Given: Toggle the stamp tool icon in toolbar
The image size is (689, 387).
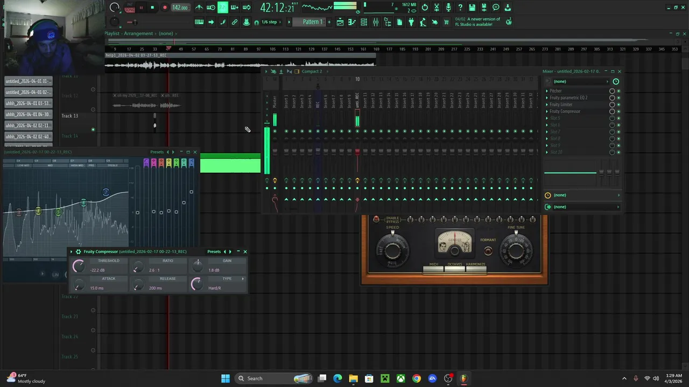Looking at the screenshot, I should point(247,22).
